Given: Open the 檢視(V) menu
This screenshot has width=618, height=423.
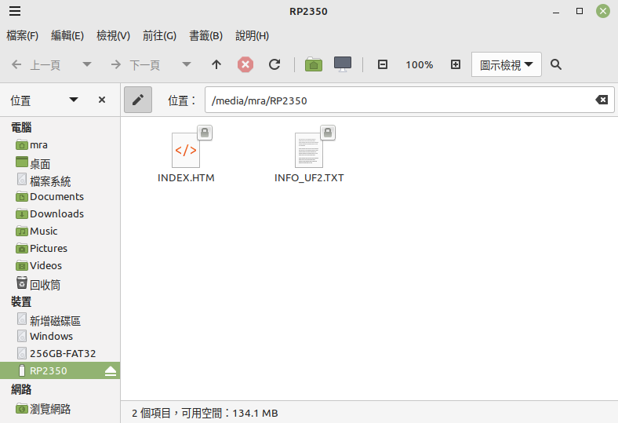Looking at the screenshot, I should [x=113, y=36].
